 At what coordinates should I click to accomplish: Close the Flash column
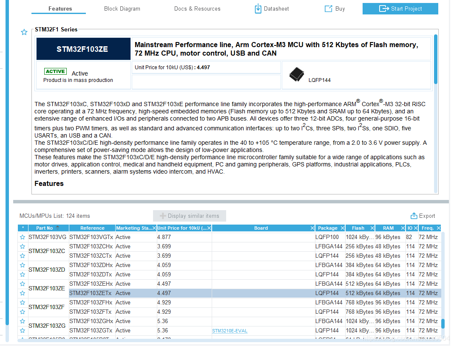click(372, 228)
